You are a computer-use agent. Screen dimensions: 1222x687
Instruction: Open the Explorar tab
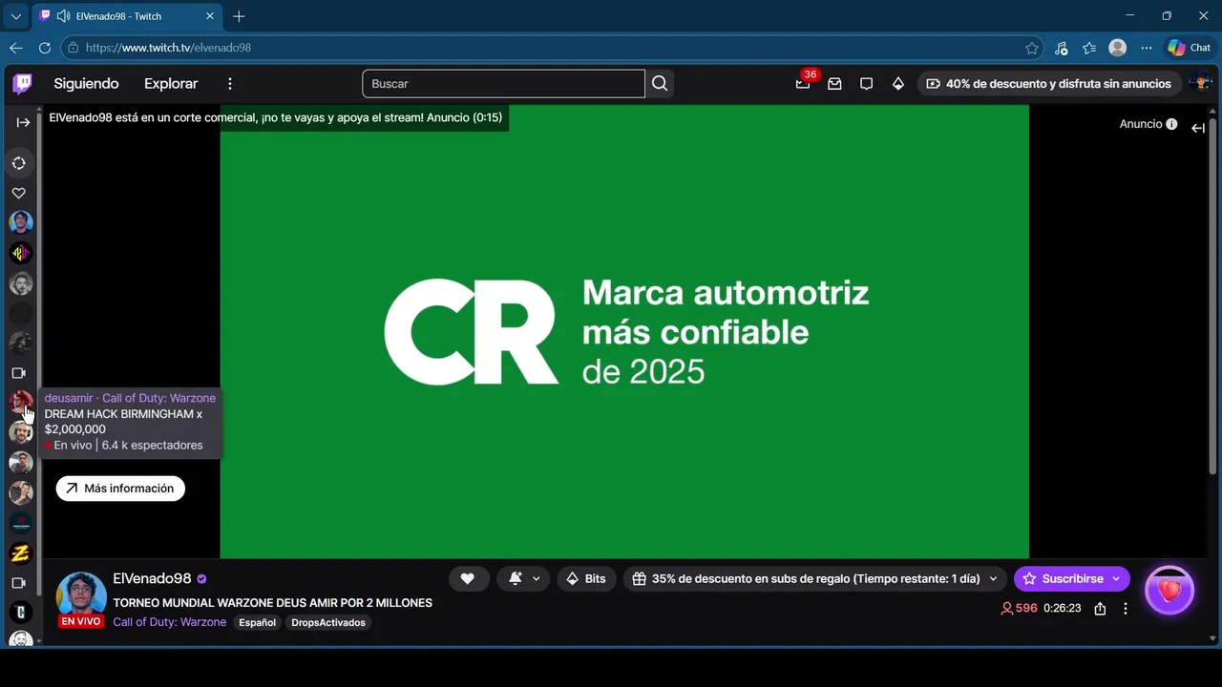[x=171, y=84]
